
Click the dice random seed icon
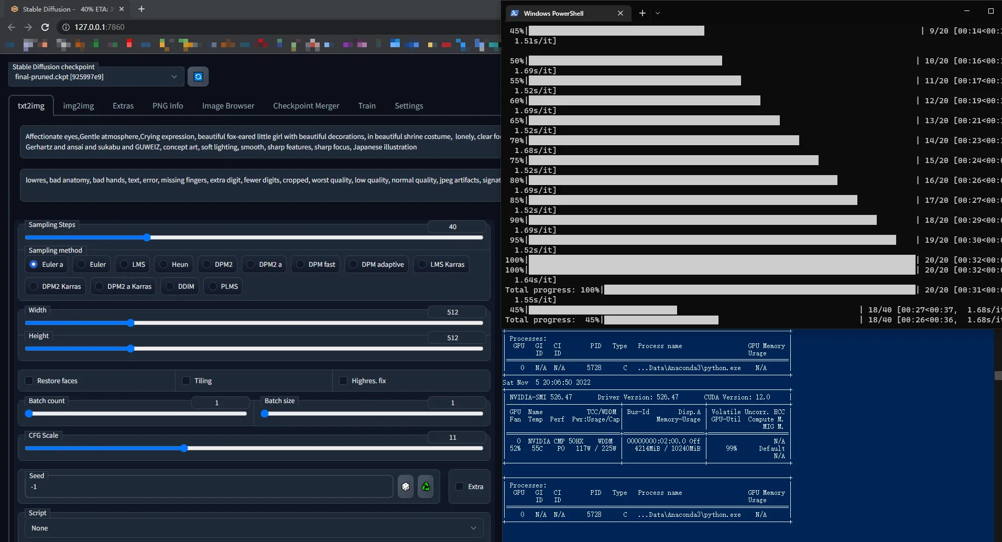(x=406, y=487)
